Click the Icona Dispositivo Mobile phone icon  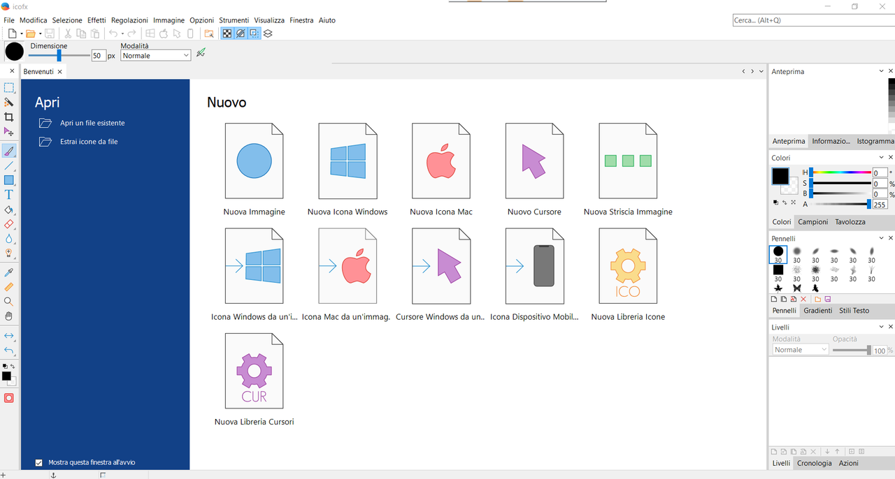pos(534,266)
